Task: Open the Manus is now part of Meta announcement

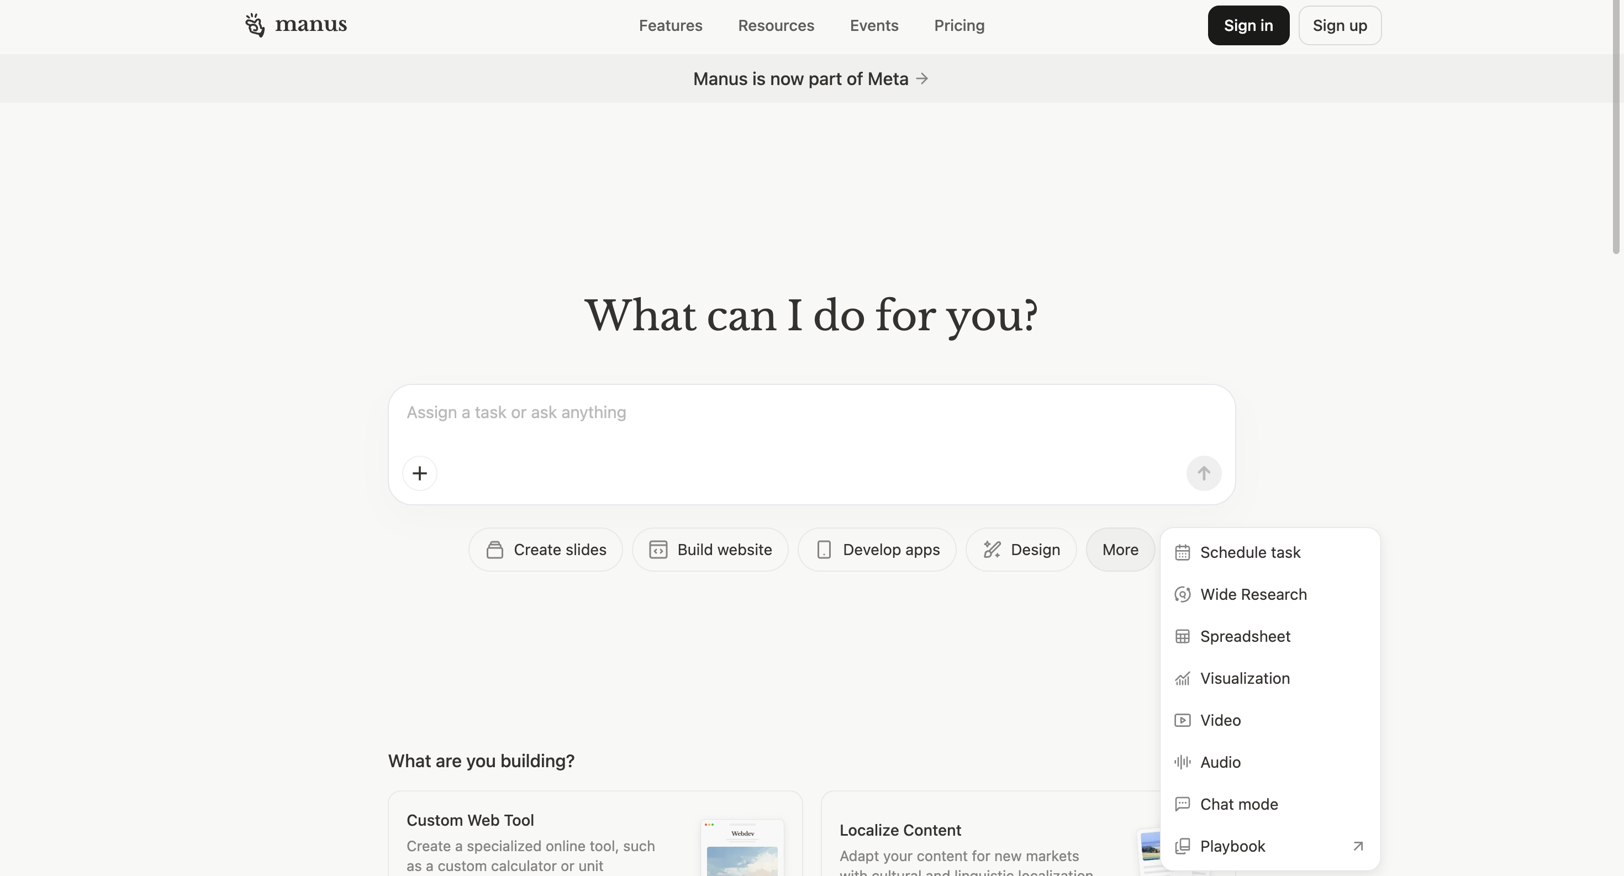Action: [811, 79]
